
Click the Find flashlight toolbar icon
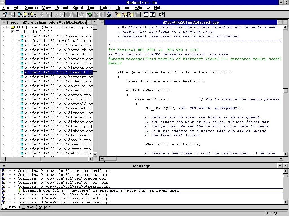[118, 15]
